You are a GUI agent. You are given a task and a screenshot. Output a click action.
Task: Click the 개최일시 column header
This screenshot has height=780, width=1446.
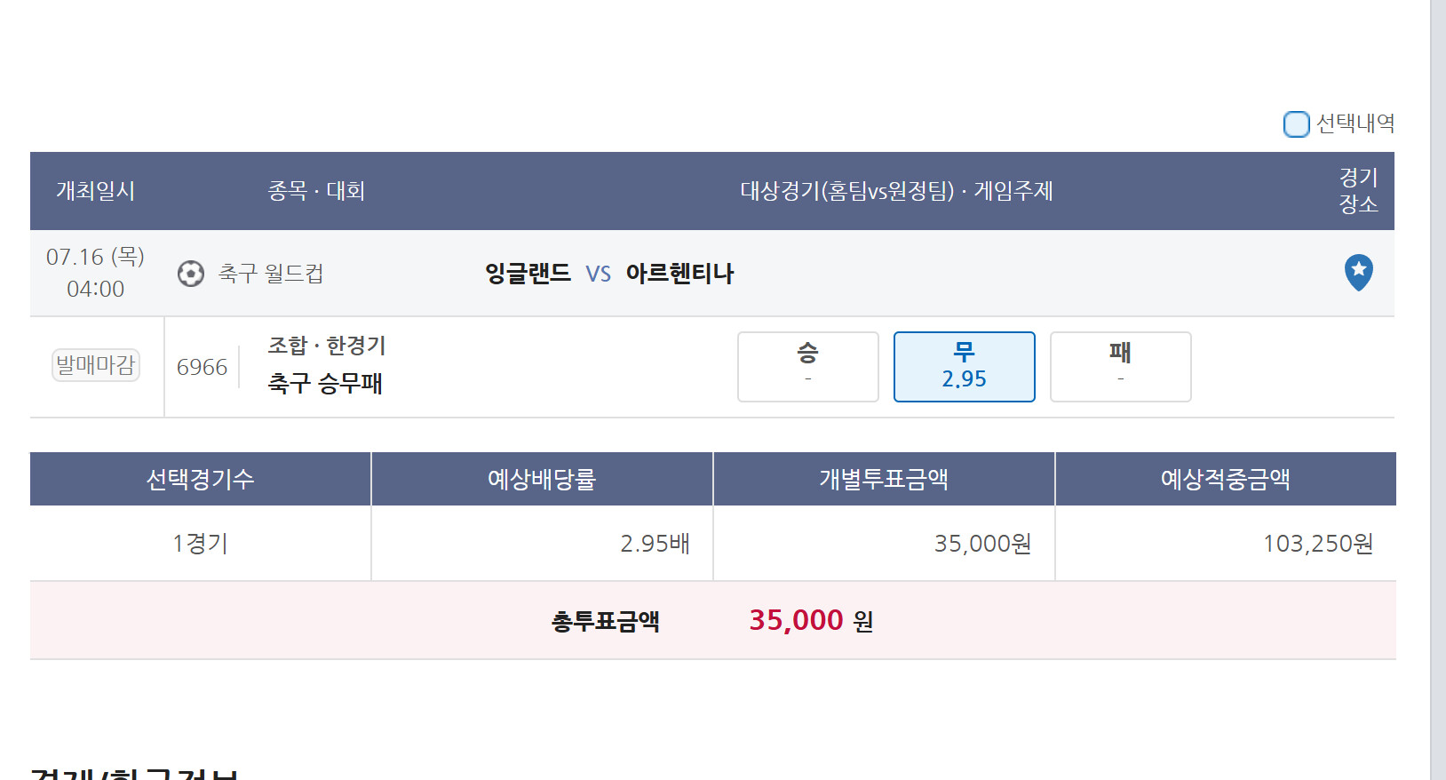coord(95,191)
